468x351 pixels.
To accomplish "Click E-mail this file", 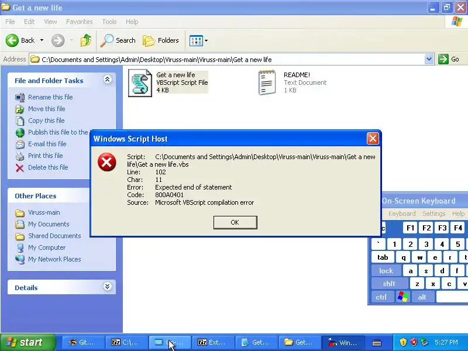I will tap(47, 143).
